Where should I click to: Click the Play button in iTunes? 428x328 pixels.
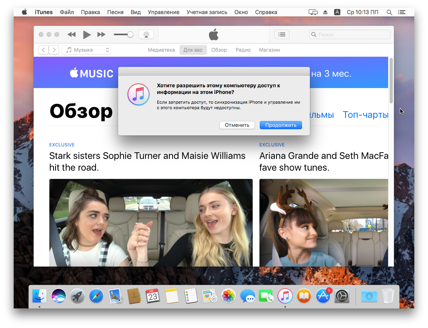(87, 34)
